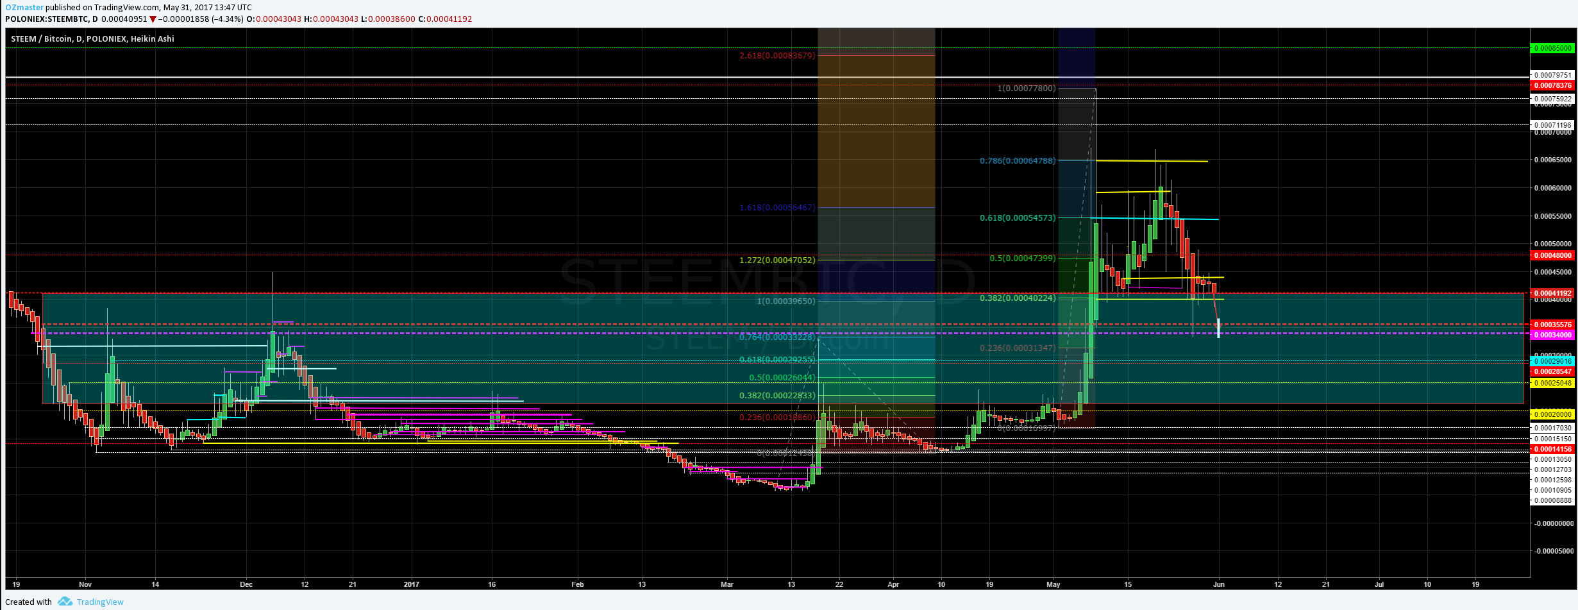Viewport: 1578px width, 610px height.
Task: Click the 0.00071196 price axis label
Action: (x=1553, y=125)
